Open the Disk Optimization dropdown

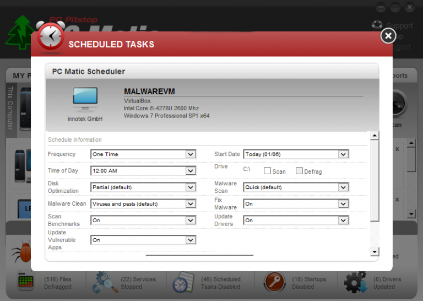pos(143,187)
